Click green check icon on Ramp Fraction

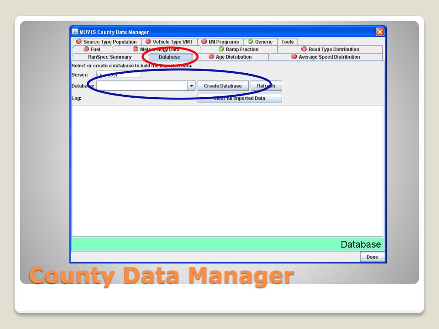click(221, 49)
